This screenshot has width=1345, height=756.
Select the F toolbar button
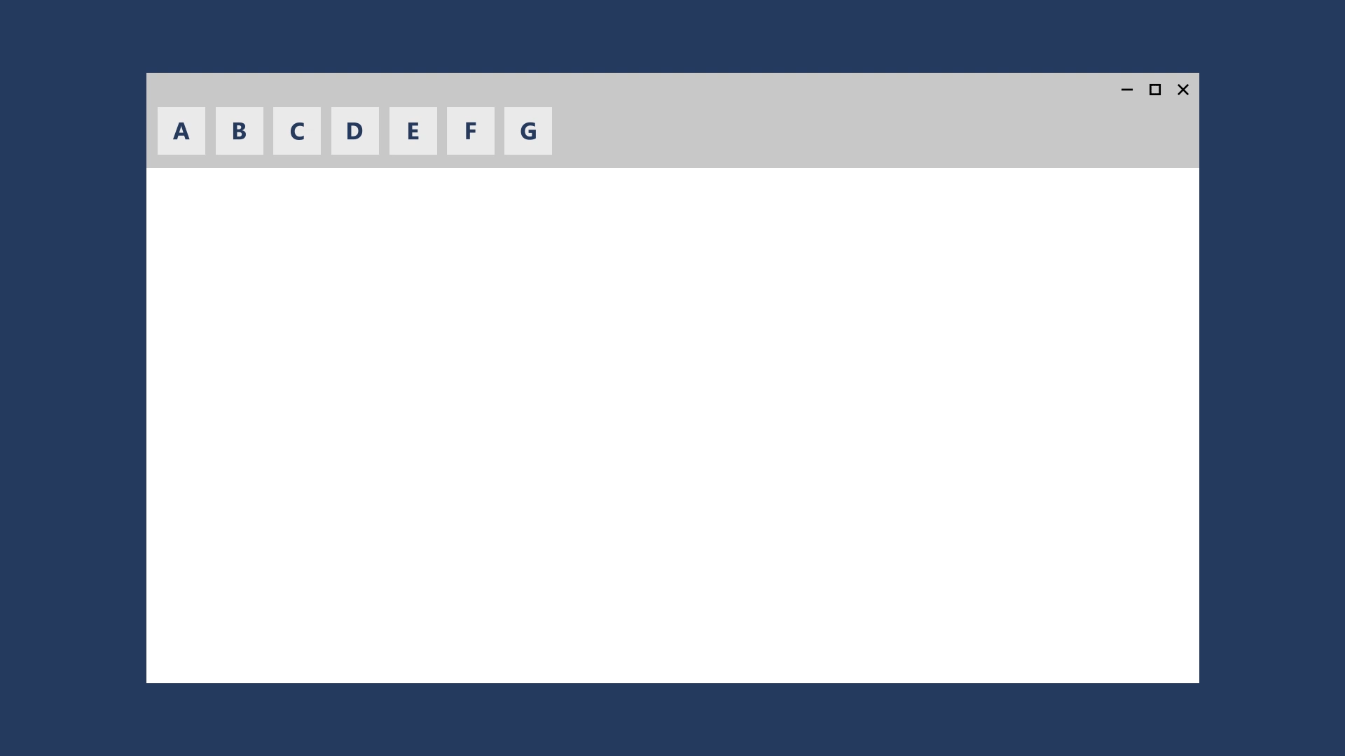point(470,130)
